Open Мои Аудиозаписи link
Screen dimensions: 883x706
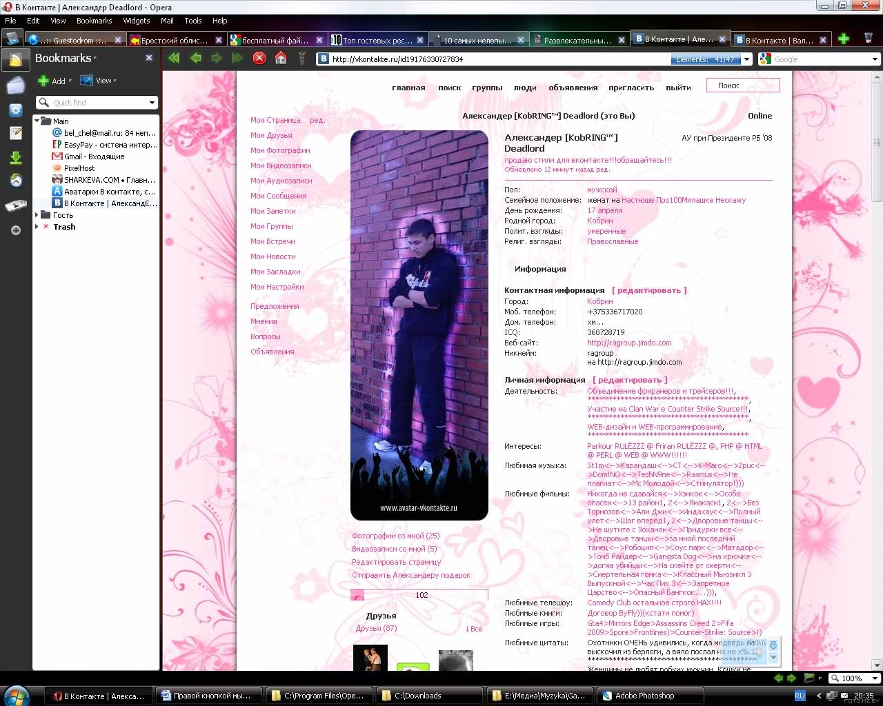281,181
